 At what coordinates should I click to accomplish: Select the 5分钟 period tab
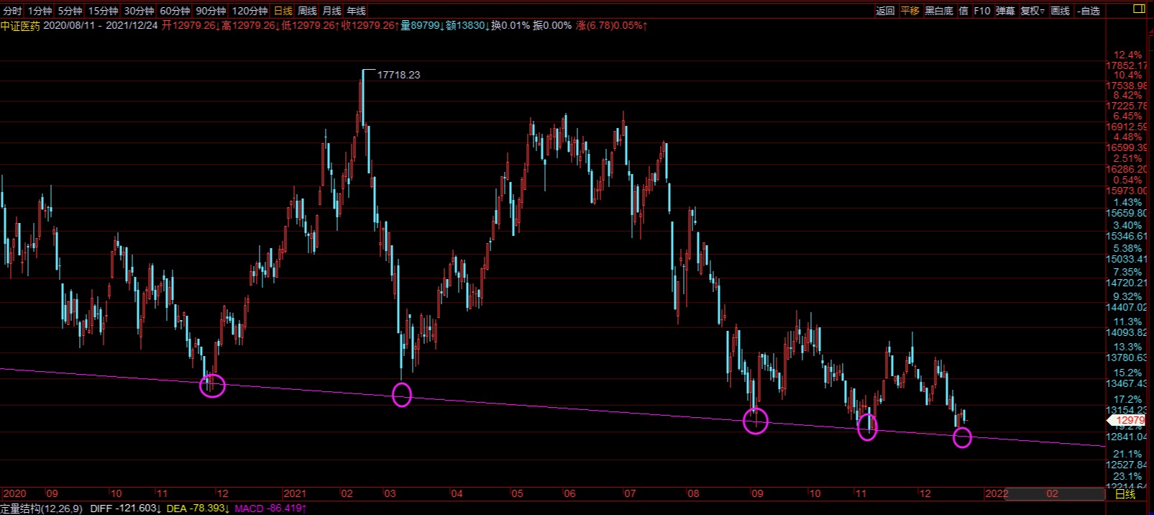(x=70, y=11)
